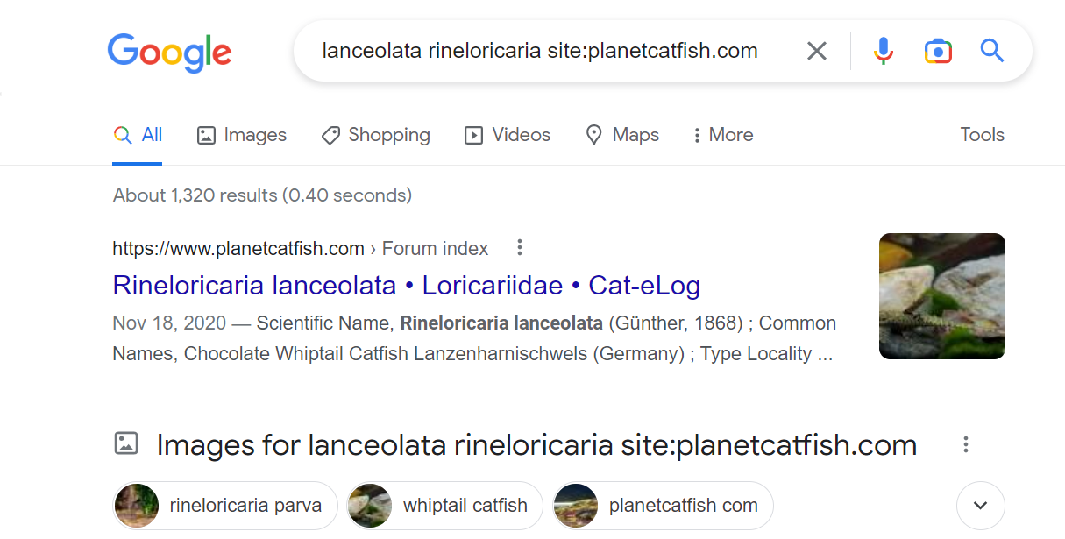Go to Google homepage via logo
The height and width of the screenshot is (539, 1065).
[170, 53]
